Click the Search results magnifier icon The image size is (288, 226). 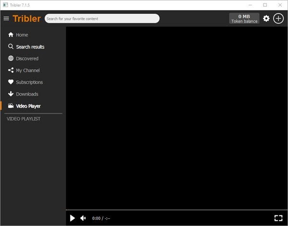(11, 47)
